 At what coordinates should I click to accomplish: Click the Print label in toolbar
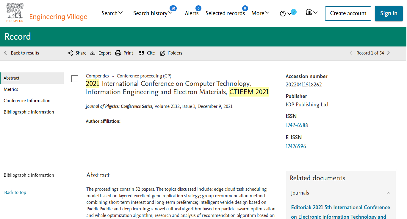[x=128, y=53]
